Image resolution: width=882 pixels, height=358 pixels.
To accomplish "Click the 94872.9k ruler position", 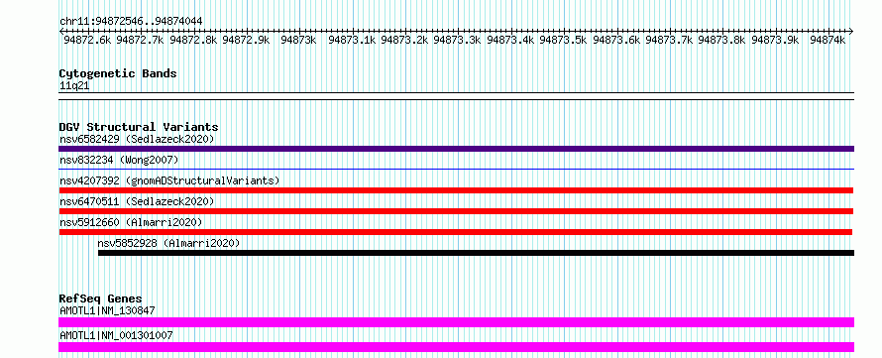I will [x=246, y=40].
